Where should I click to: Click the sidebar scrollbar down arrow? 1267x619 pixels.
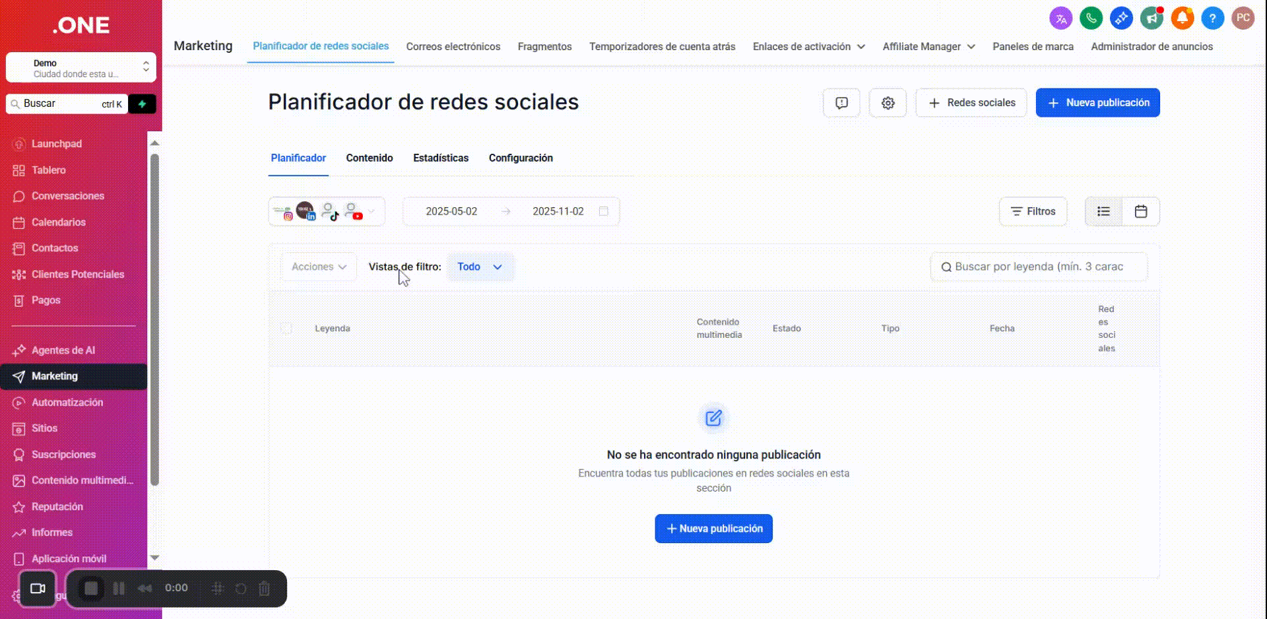[x=155, y=558]
